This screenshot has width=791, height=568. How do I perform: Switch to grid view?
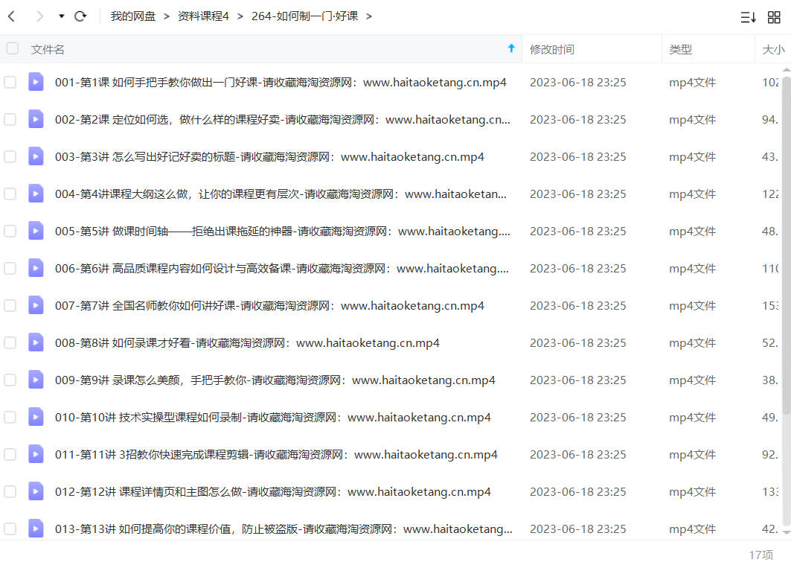click(x=774, y=17)
